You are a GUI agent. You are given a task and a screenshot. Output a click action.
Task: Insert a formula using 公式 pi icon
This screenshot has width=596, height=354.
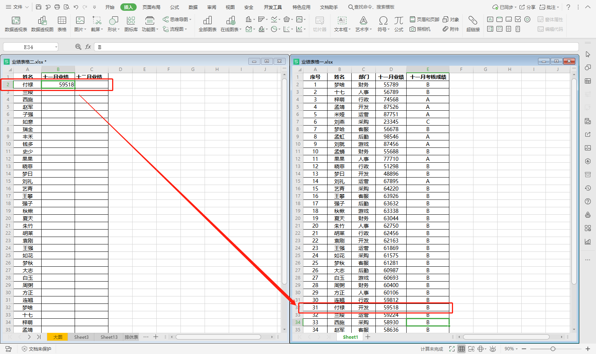398,24
